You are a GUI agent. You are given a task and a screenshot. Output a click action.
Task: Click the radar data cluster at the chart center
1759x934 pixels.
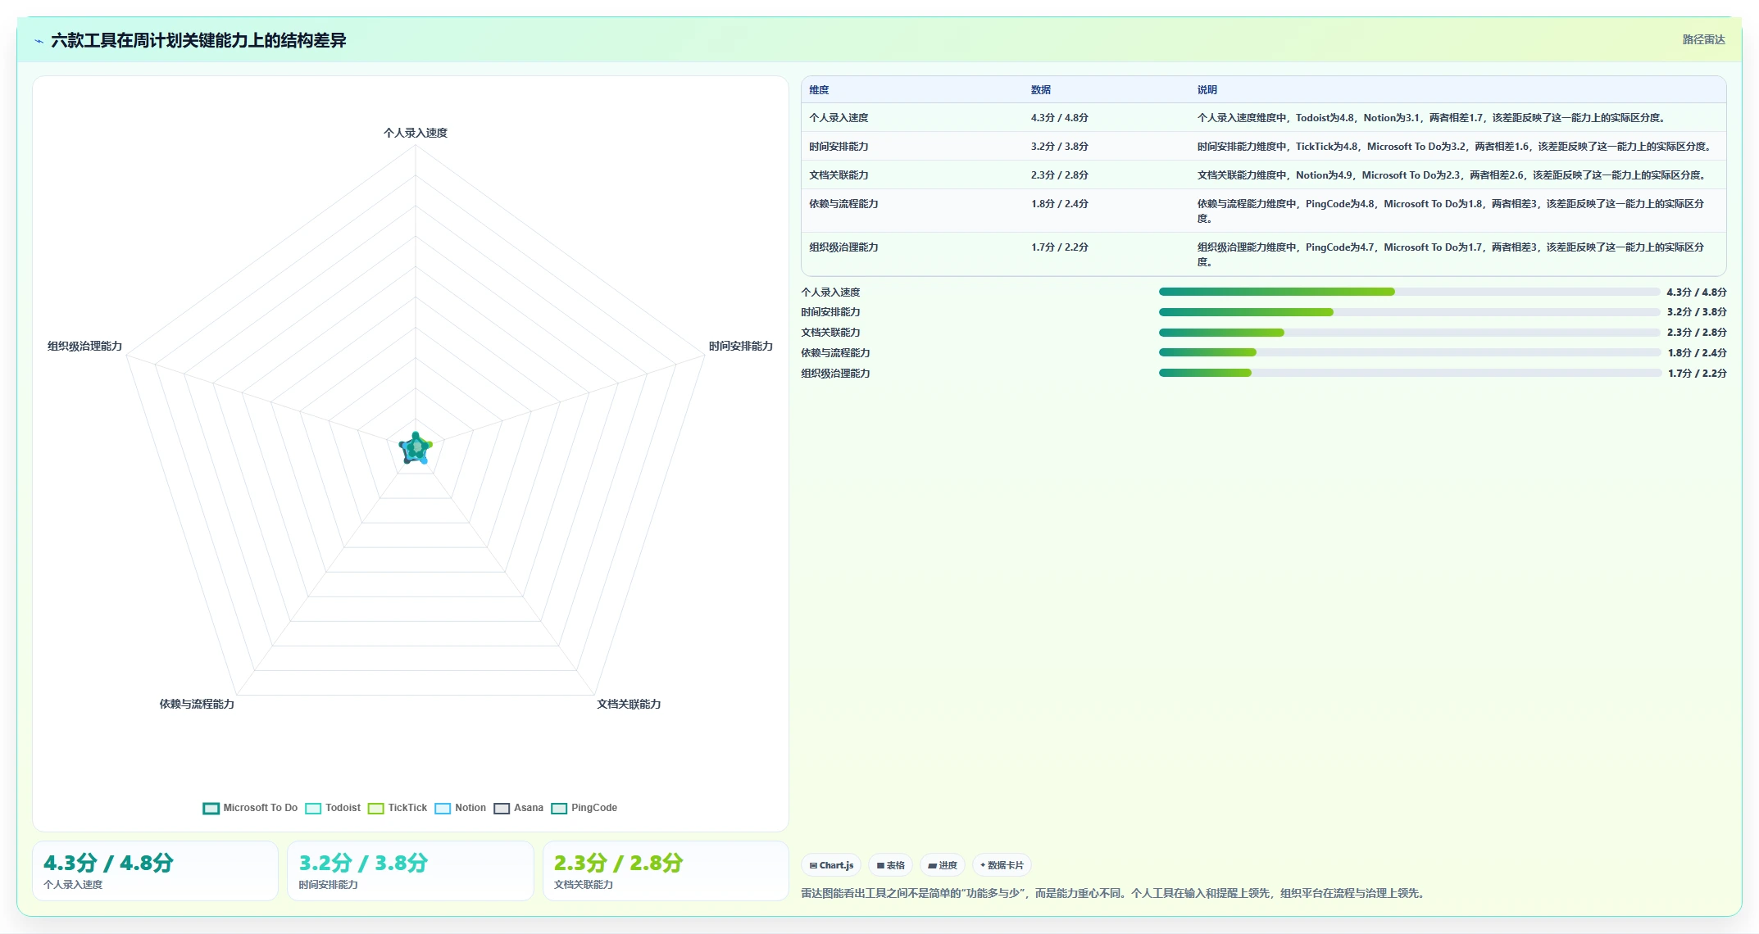coord(416,448)
